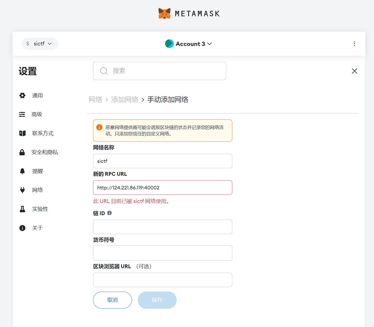Click the empty 链 ID input field
374x327 pixels.
(163, 227)
